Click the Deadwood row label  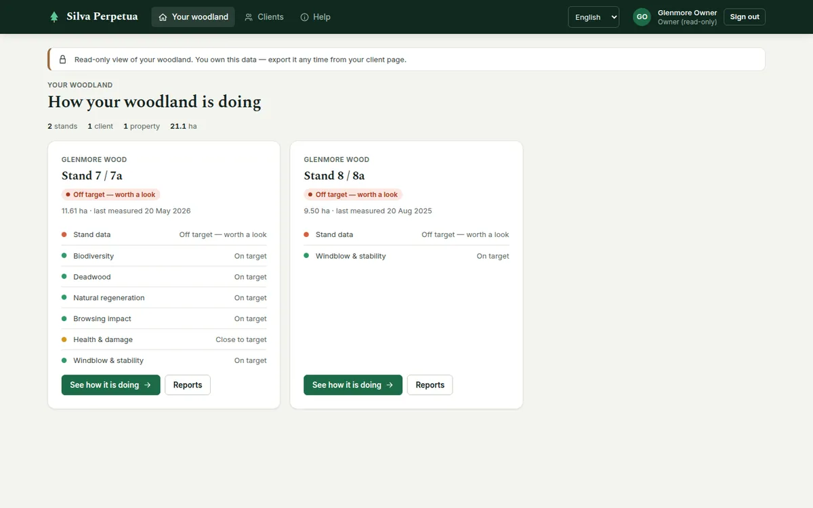tap(92, 277)
